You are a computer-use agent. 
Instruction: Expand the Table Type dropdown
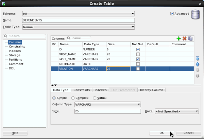(78, 27)
